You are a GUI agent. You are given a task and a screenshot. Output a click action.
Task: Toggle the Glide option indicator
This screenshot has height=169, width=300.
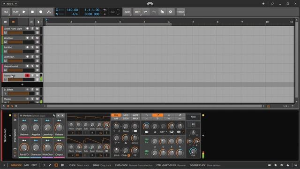[128, 155]
